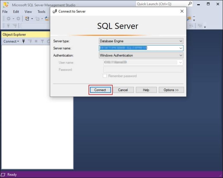
Task: Click the Quick Launch magnifier icon
Action: pyautogui.click(x=190, y=4)
